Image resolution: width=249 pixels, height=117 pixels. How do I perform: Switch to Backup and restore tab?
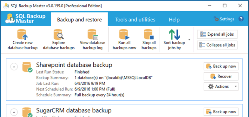coord(79,20)
